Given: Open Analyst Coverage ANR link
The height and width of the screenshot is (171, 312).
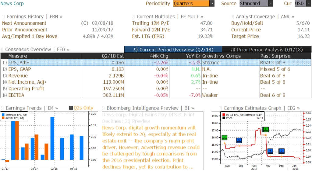Looking at the screenshot, I should (x=265, y=17).
